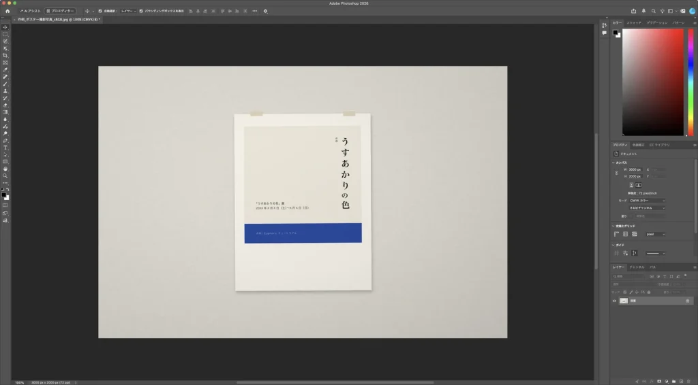Viewport: 698px width, 385px height.
Task: Click inside the color picker field
Action: (652, 82)
